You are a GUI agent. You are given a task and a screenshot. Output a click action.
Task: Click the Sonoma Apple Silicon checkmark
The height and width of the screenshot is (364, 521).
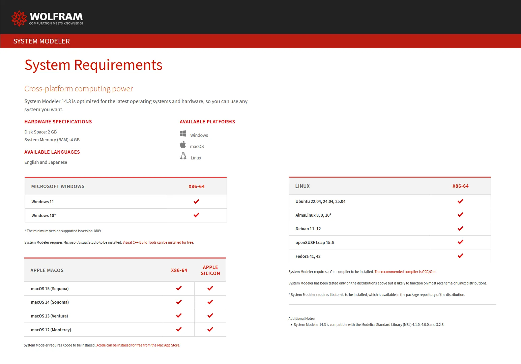[210, 302]
